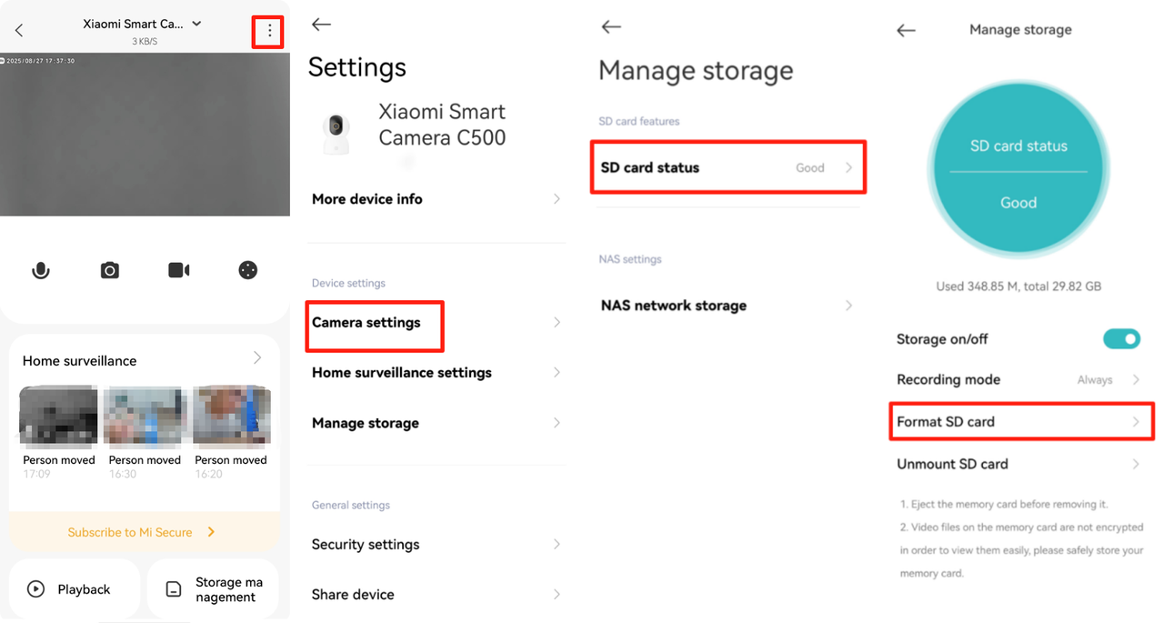Open the Storage management button
Viewport: 1164px width, 623px height.
tap(214, 589)
